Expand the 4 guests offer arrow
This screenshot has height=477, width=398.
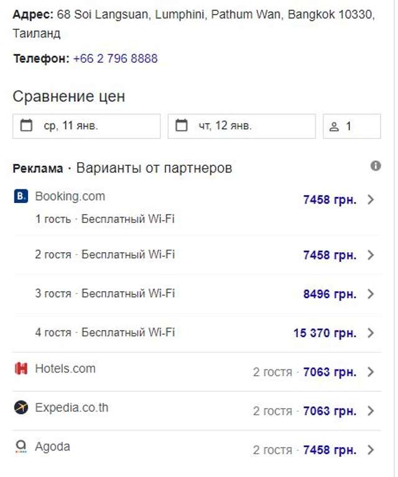(371, 333)
